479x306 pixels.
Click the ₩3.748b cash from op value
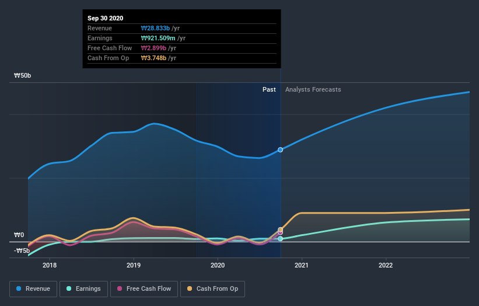[x=153, y=58]
